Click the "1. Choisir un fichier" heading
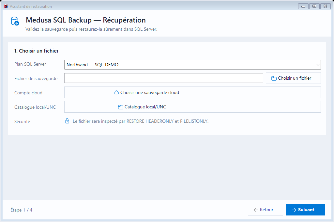The width and height of the screenshot is (334, 222). 37,51
